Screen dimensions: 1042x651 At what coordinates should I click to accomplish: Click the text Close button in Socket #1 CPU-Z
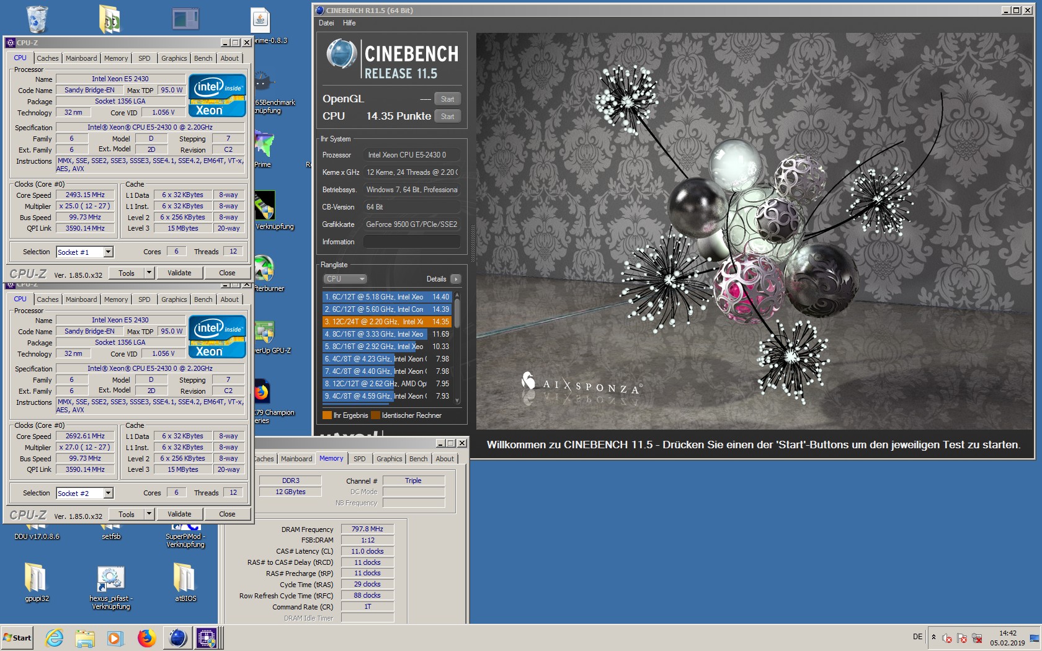(x=227, y=273)
